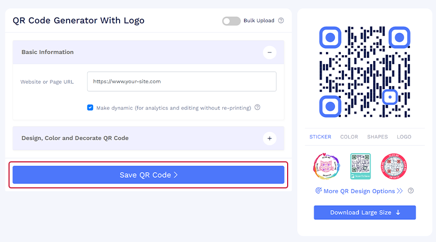Click the double chevron after More QR Design Options
Image resolution: width=436 pixels, height=242 pixels.
(x=400, y=191)
